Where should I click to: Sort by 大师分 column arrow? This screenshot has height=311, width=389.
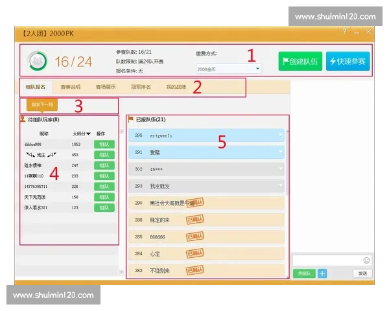88,133
